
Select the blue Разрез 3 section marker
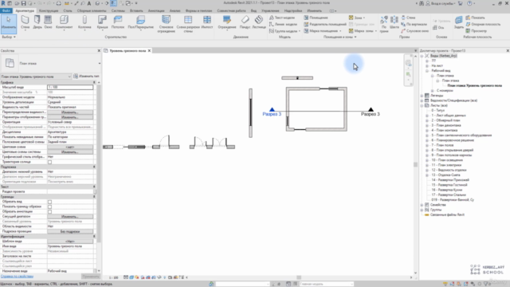click(272, 112)
